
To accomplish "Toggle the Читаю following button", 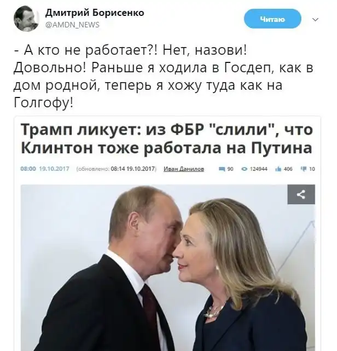I will tap(272, 19).
